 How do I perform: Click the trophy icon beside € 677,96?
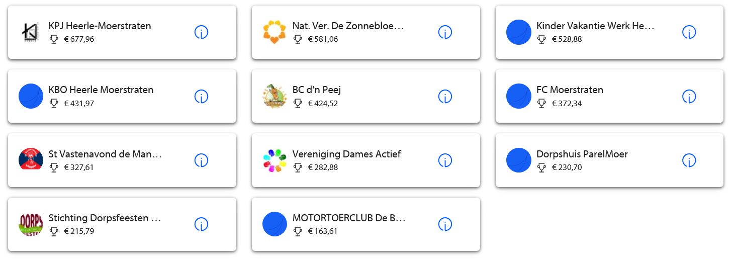pos(54,39)
